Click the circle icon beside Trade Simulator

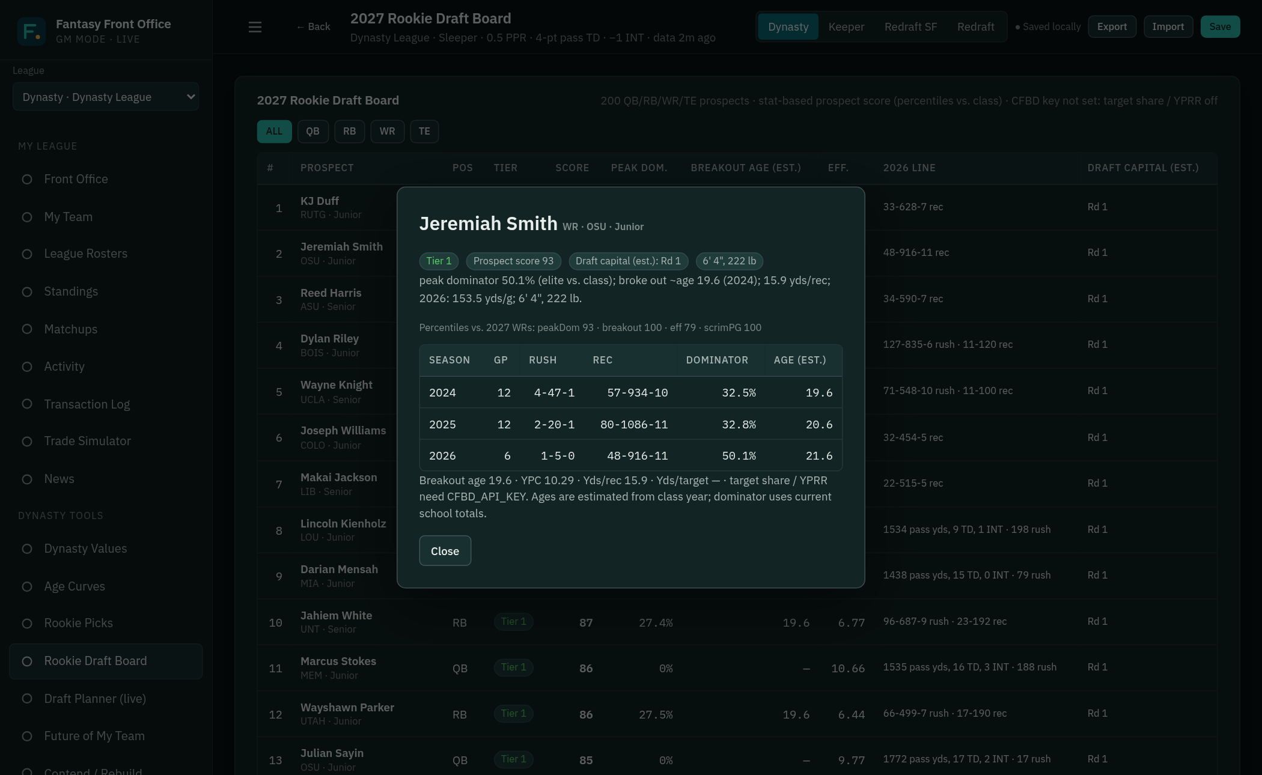click(x=27, y=442)
